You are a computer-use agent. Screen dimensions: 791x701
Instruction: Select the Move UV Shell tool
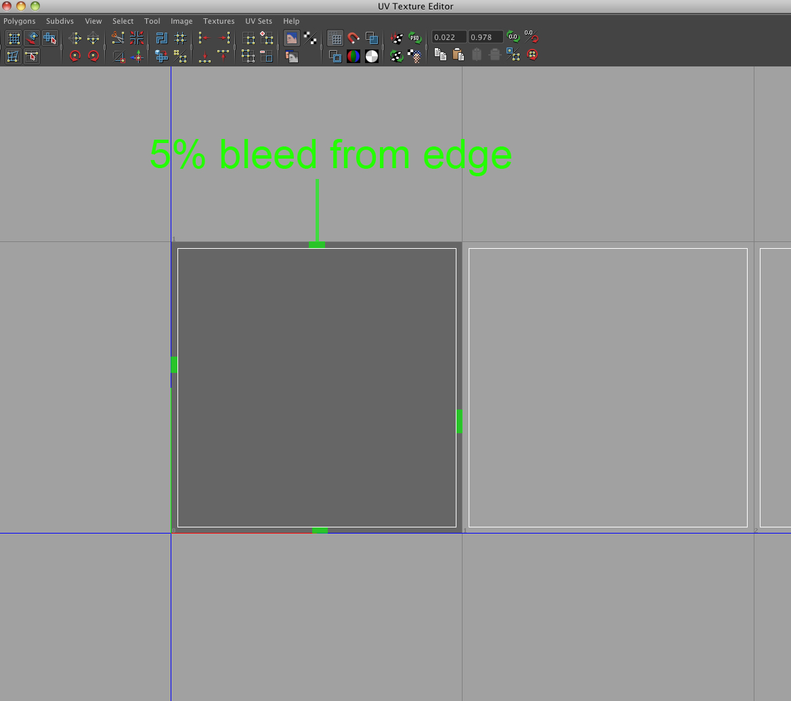click(x=33, y=38)
